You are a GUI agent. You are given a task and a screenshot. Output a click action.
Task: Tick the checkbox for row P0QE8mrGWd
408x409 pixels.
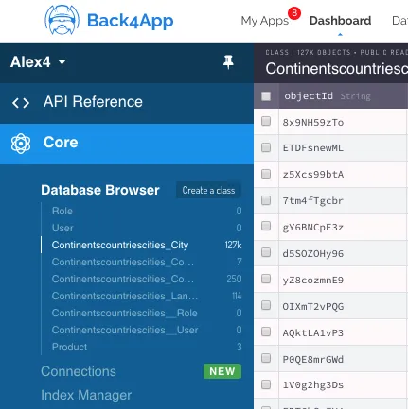(266, 358)
